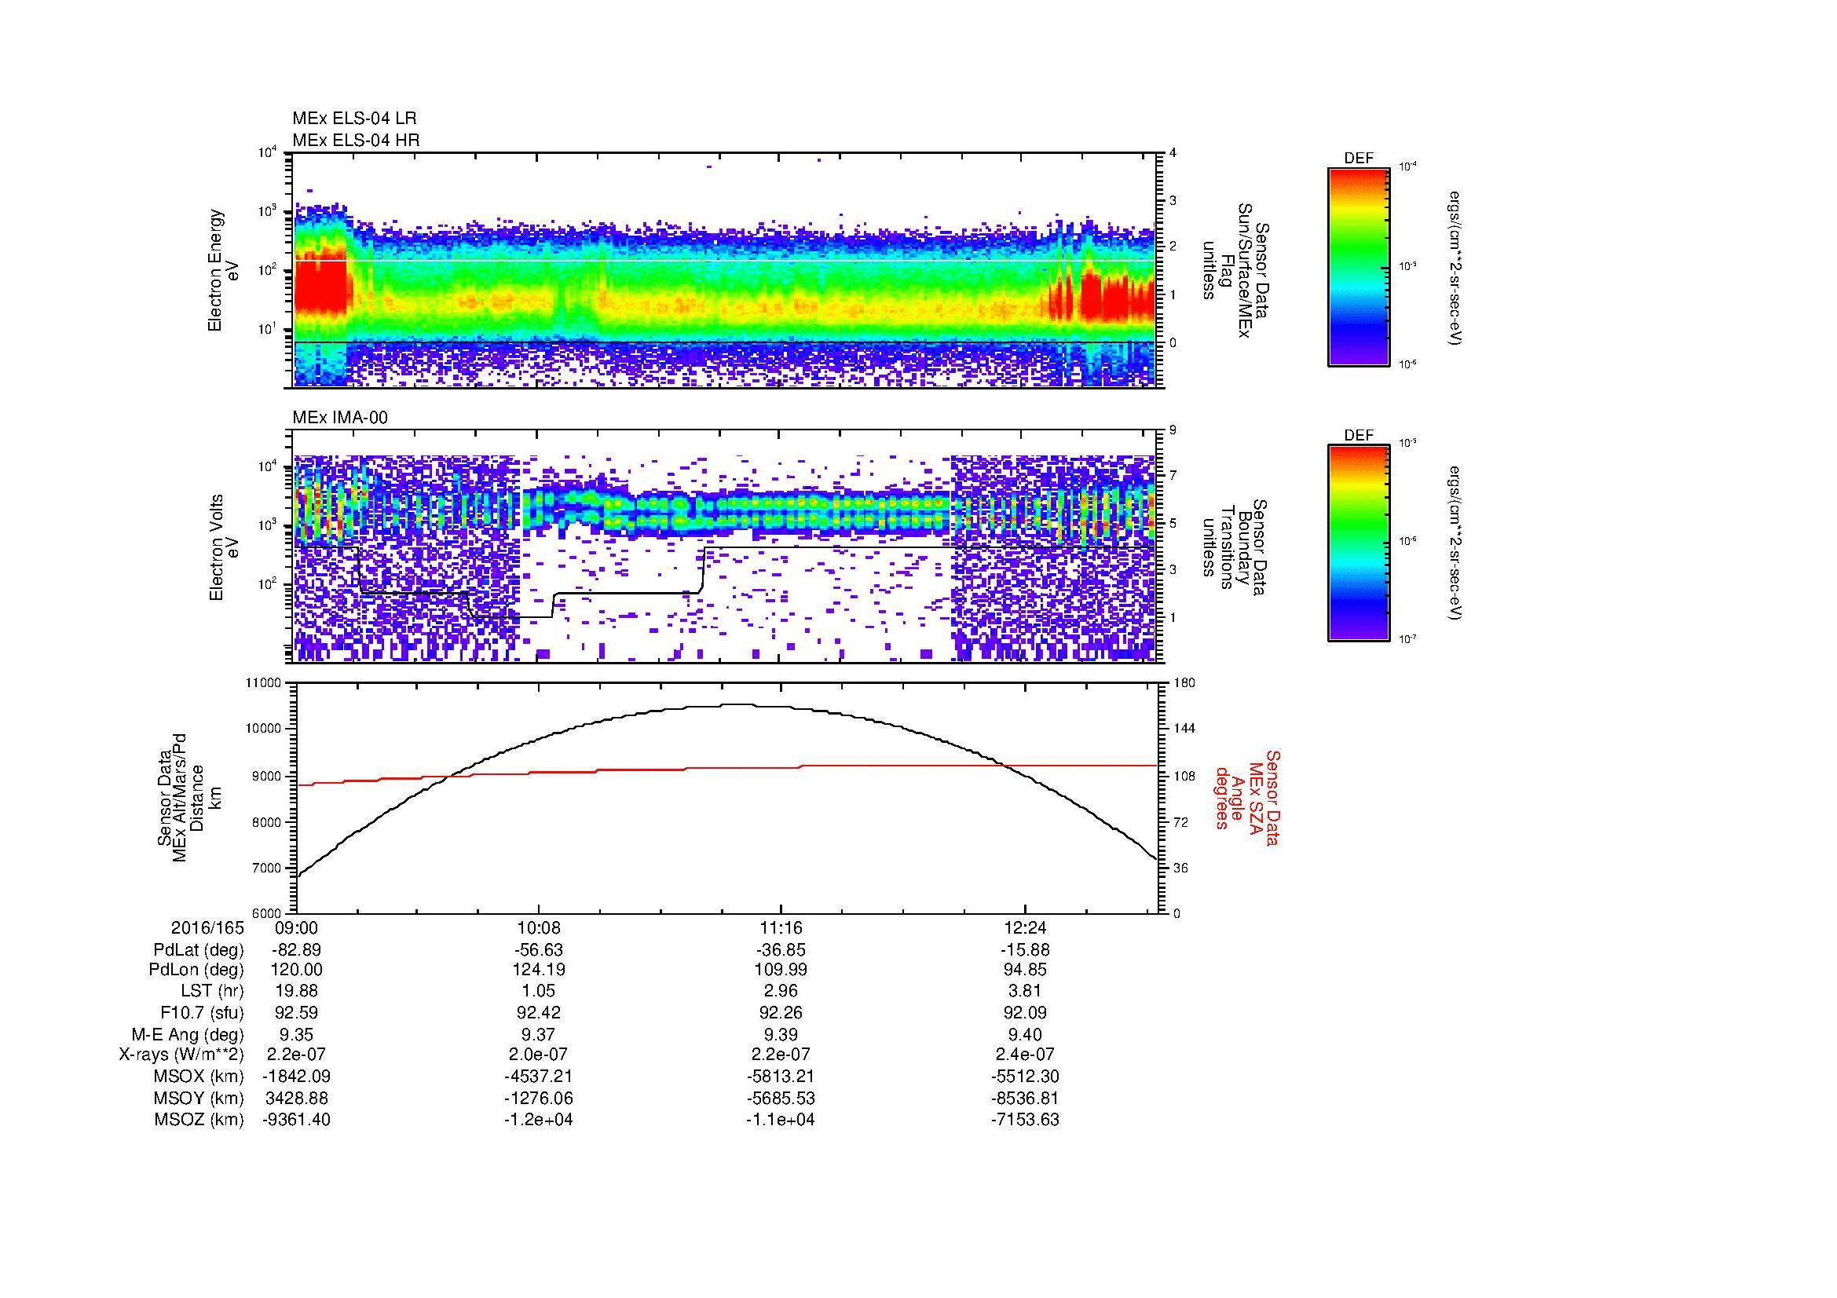Viewport: 1837px width, 1298px height.
Task: Click the MSOZ value -9361.40
Action: point(296,1120)
